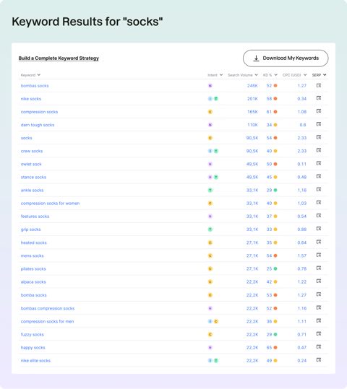This screenshot has height=389, width=347.
Task: Open SERP icon for happy socks row
Action: (319, 347)
